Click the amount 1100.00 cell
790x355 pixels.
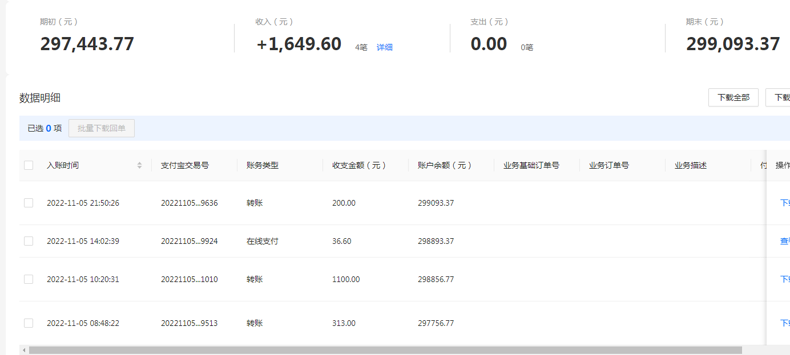pyautogui.click(x=346, y=279)
